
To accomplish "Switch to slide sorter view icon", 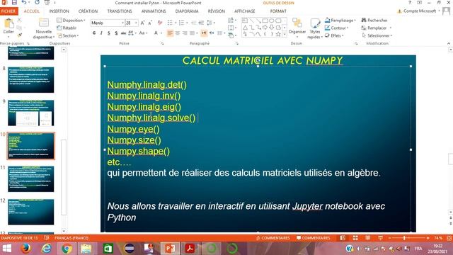I will [355, 238].
